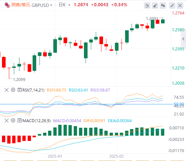The height and width of the screenshot is (161, 186).
Task: Open the MACD indicator settings hexagon
Action: click(x=13, y=121)
